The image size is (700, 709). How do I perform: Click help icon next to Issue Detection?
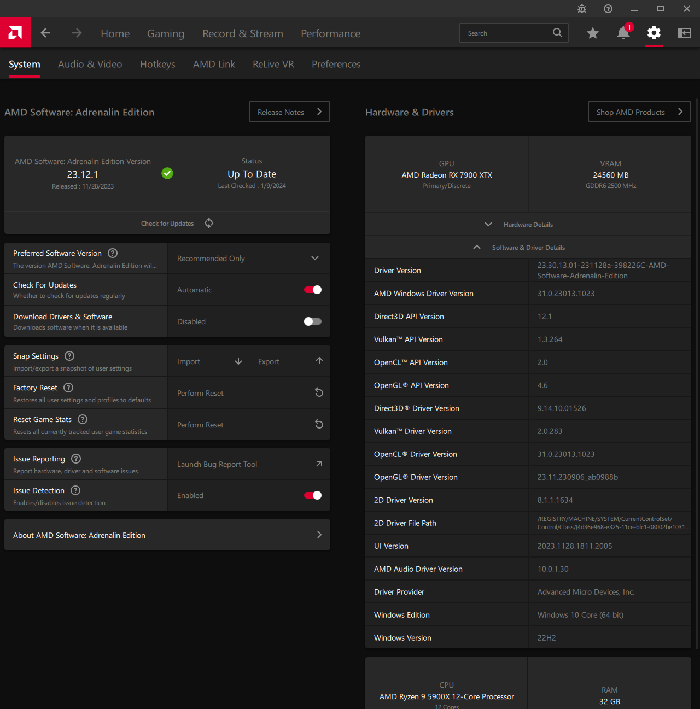tap(75, 490)
